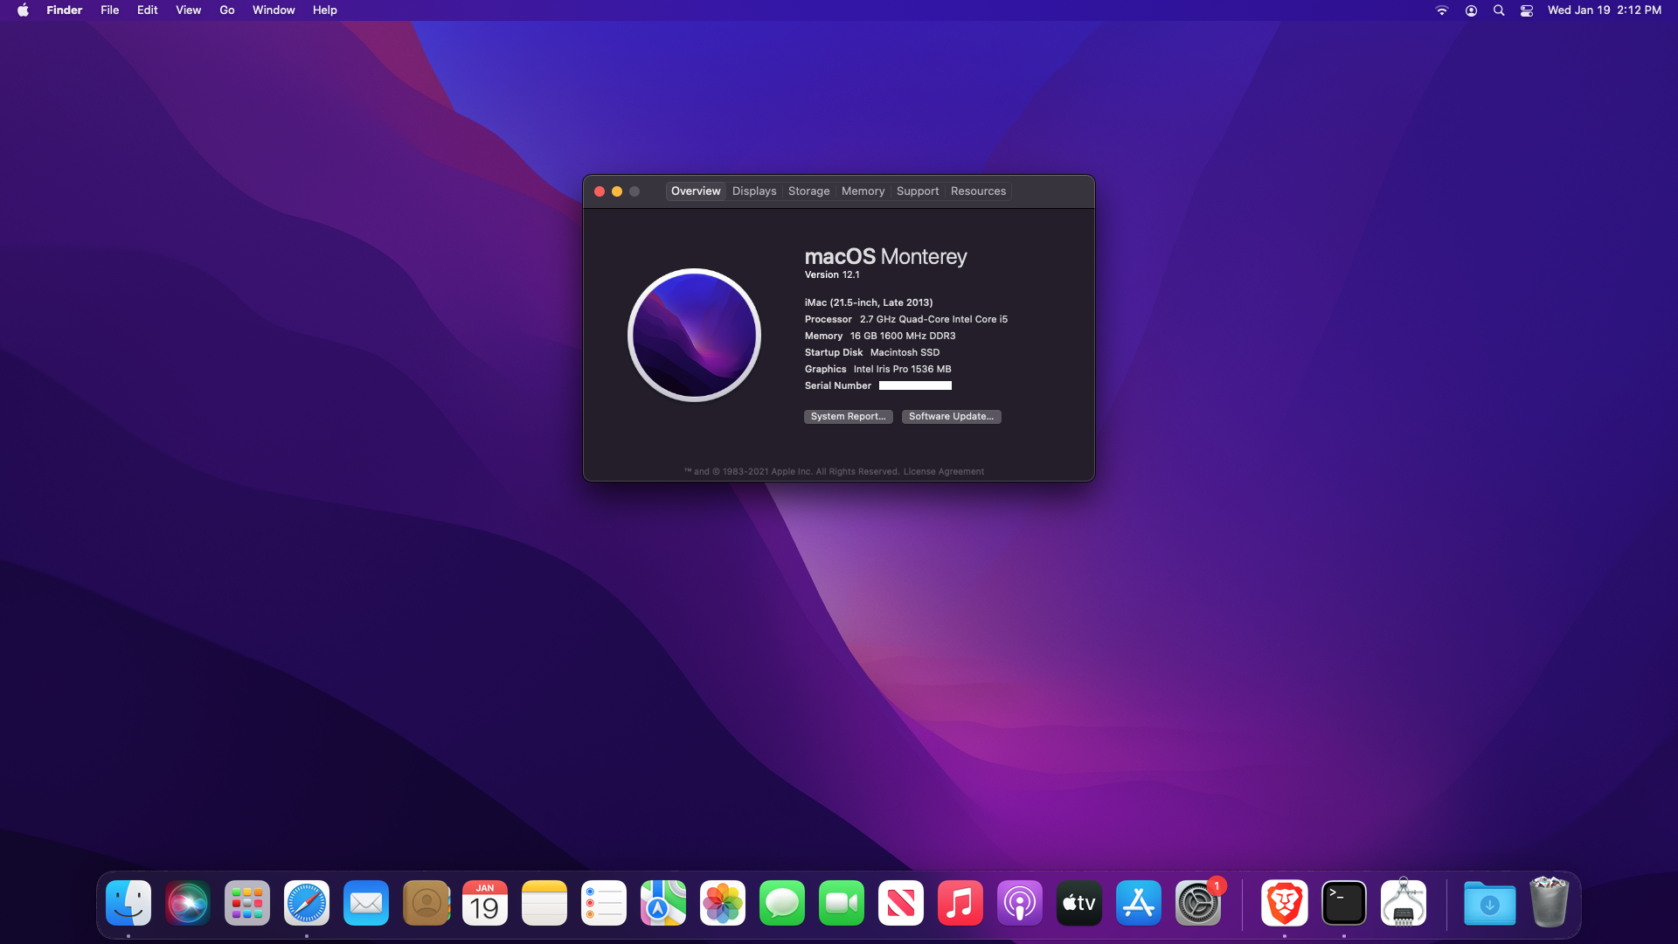Click the Startup Disk Macintosh SSD line

pyautogui.click(x=872, y=353)
